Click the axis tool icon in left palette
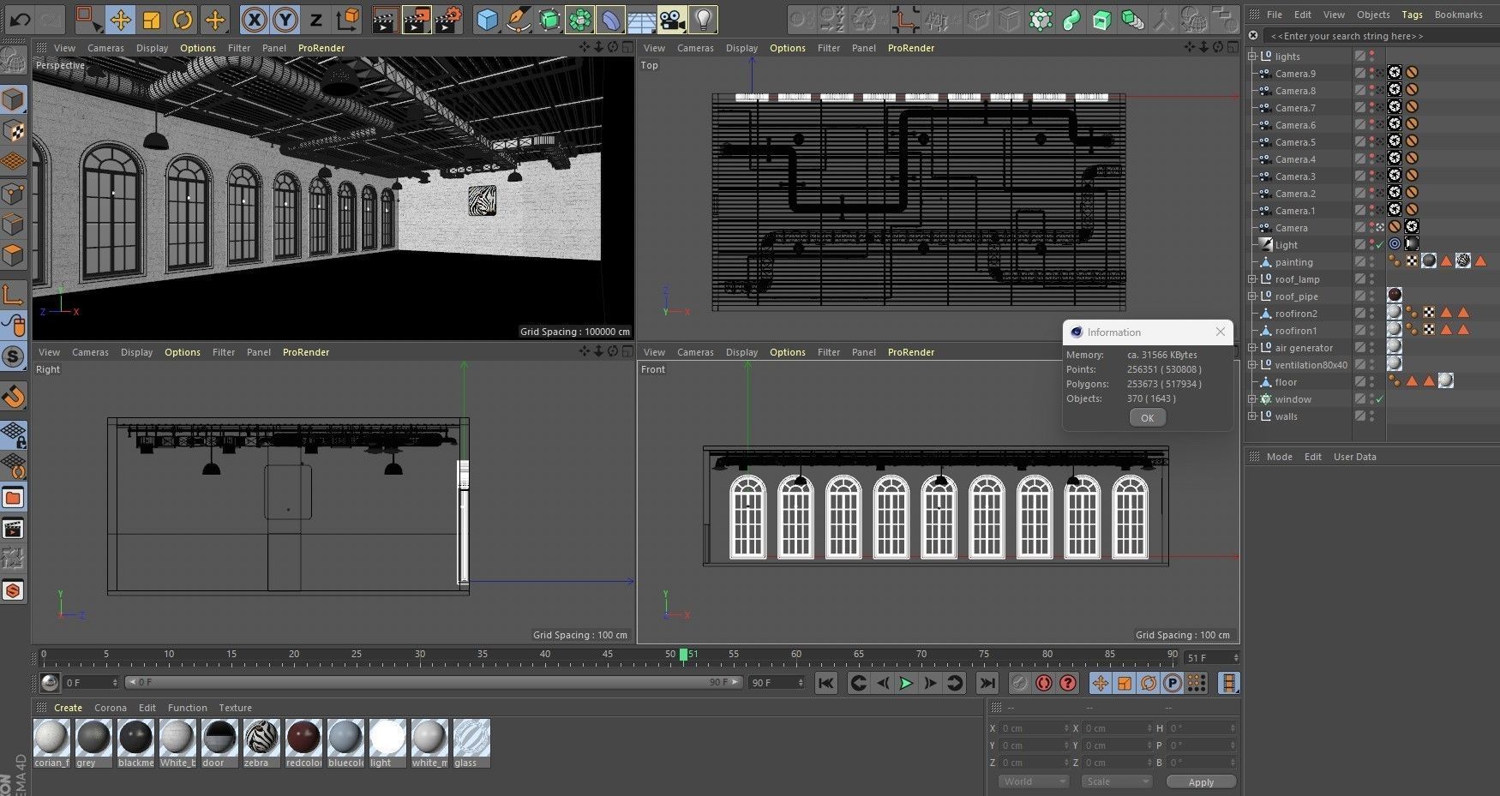 [x=14, y=295]
